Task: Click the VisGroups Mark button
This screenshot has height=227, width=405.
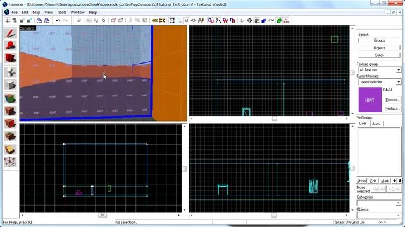Action: click(385, 181)
